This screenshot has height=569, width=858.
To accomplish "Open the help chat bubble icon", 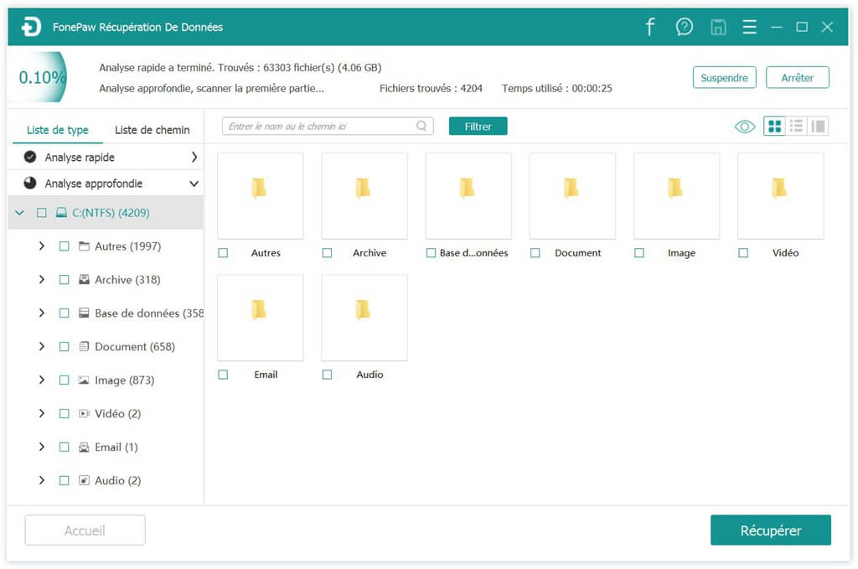I will click(685, 26).
